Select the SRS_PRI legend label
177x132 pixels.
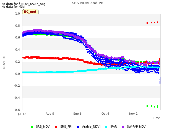(66, 127)
